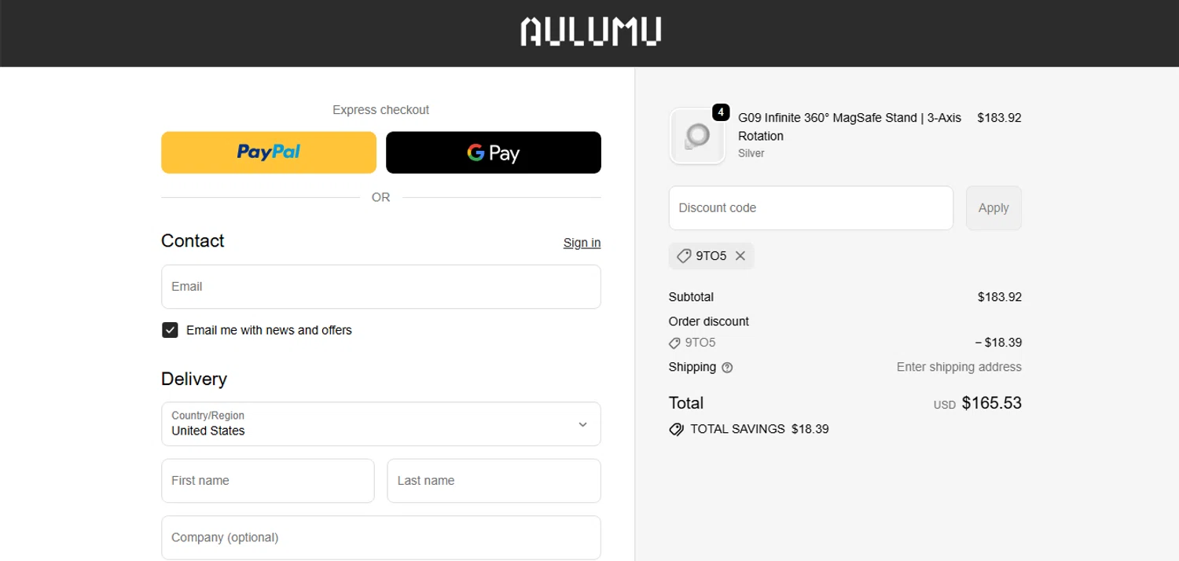Click the G09 MagSafe Stand product thumbnail

pyautogui.click(x=697, y=136)
